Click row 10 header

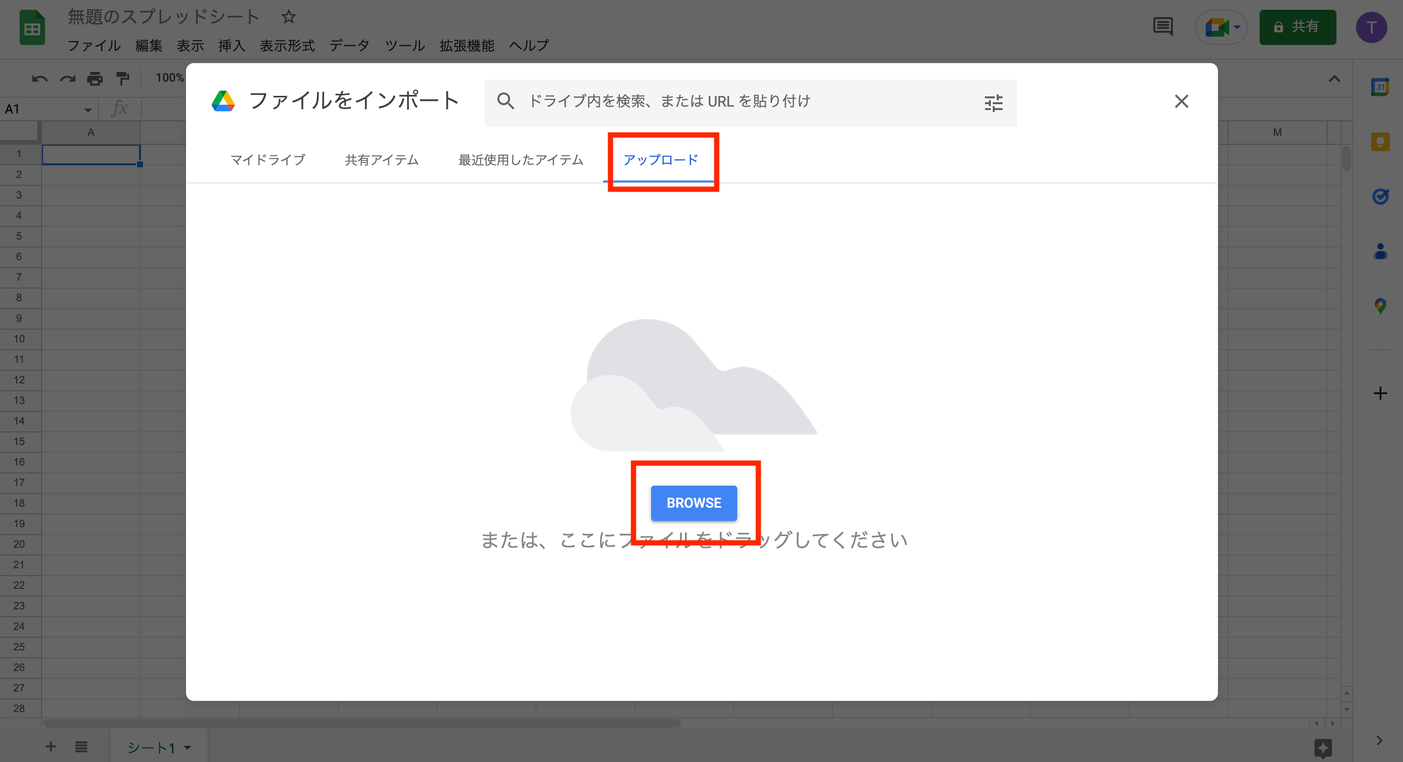click(19, 338)
